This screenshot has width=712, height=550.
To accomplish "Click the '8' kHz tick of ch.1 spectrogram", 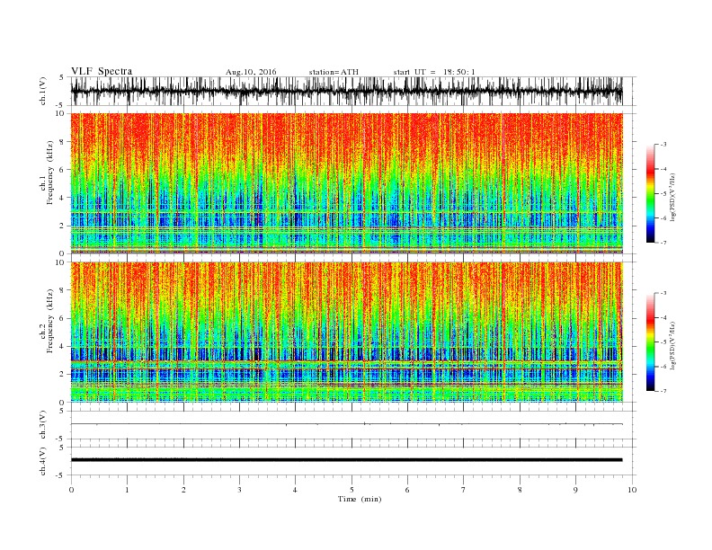I will click(63, 142).
